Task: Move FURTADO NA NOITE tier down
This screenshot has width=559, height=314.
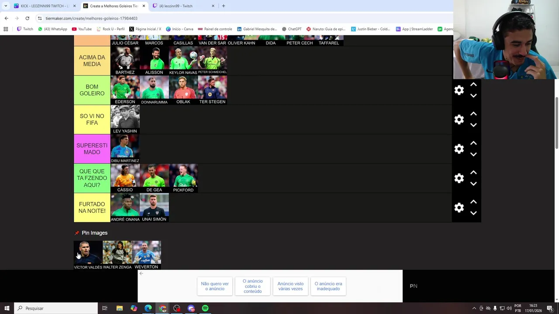Action: (473, 213)
